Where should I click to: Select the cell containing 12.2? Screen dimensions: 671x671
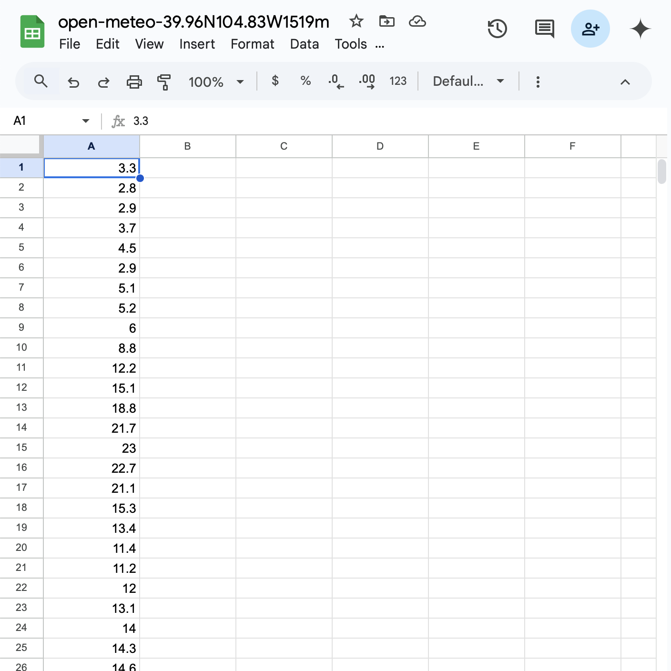(91, 368)
